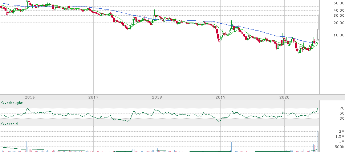
Task: Click the 2M volume axis label
Action: point(341,132)
